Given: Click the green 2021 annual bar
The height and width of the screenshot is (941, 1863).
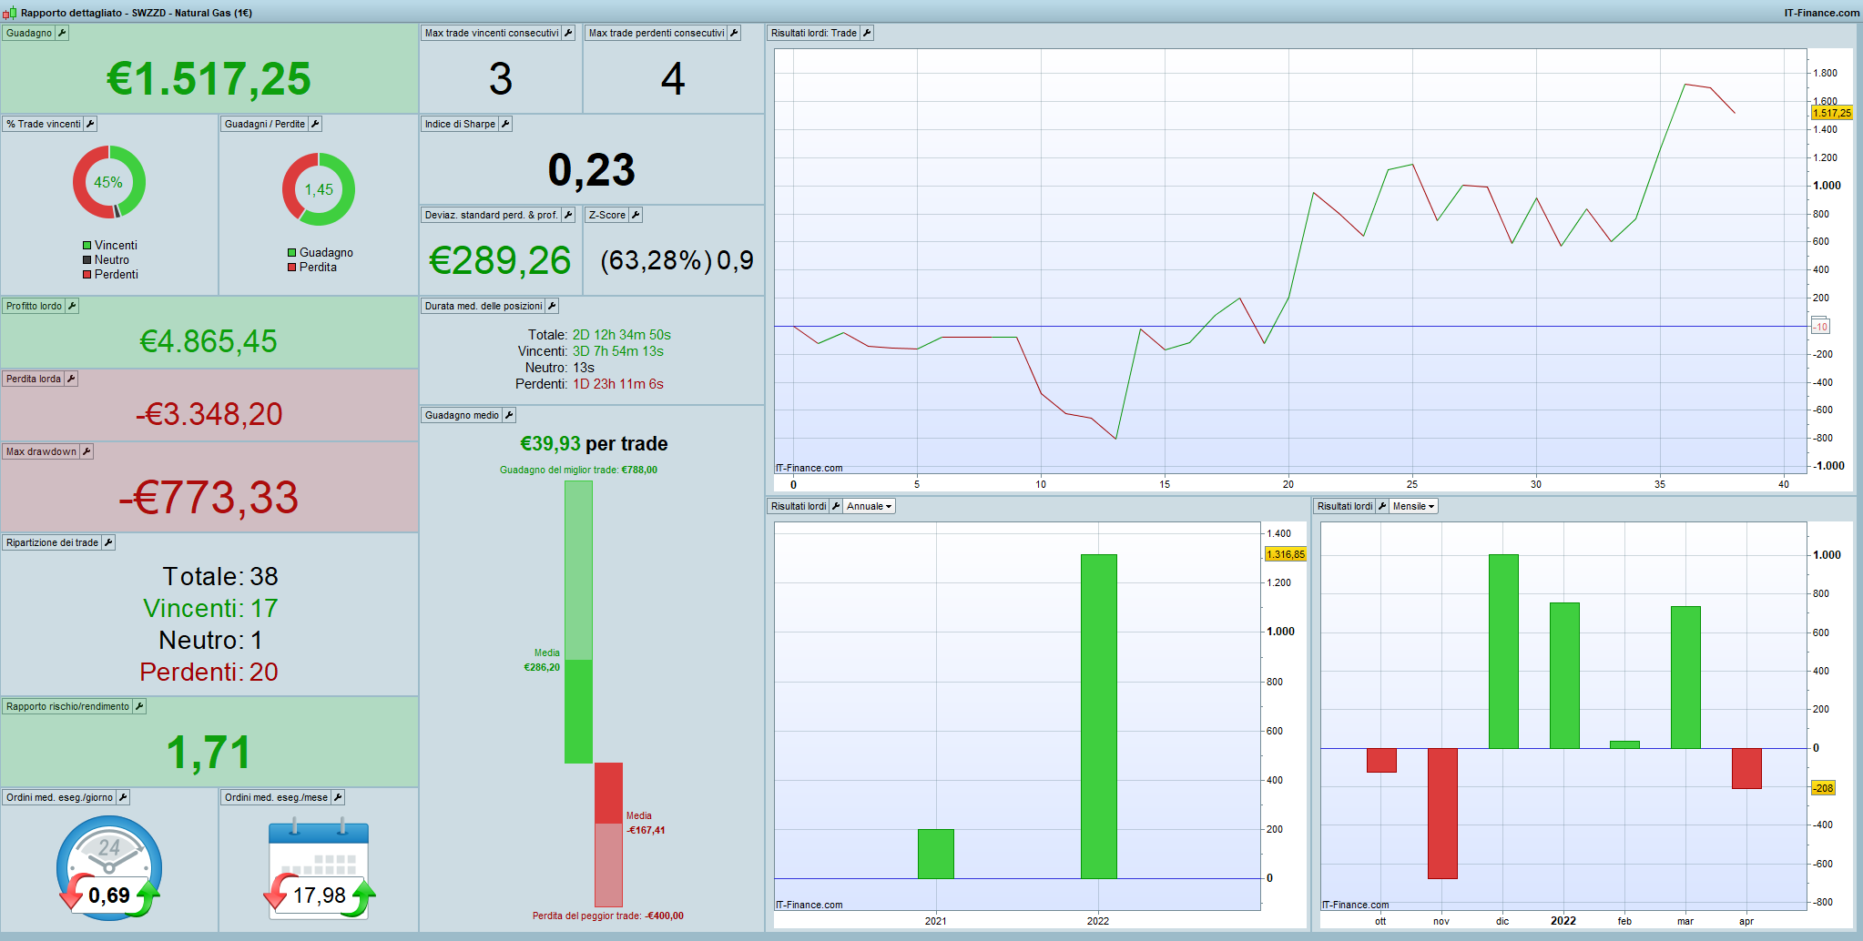Looking at the screenshot, I should tap(936, 854).
